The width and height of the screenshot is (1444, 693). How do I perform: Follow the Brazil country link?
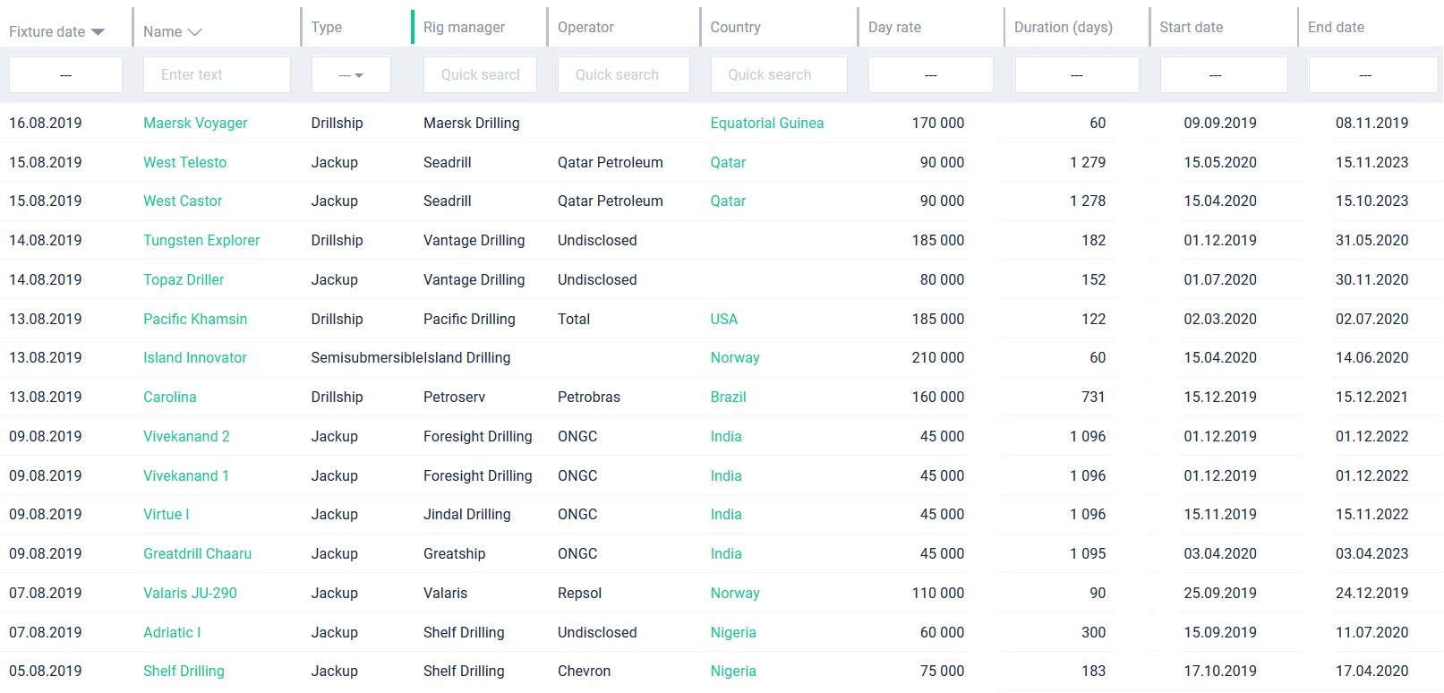pyautogui.click(x=729, y=398)
